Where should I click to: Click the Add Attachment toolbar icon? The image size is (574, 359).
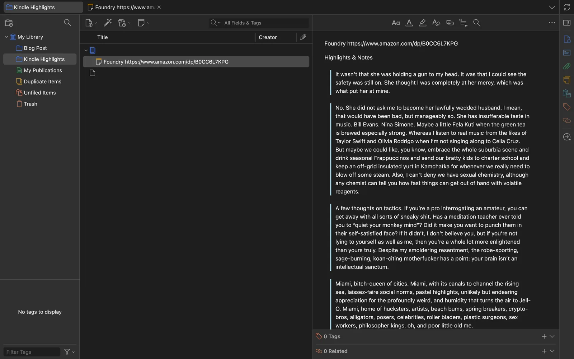click(x=122, y=23)
